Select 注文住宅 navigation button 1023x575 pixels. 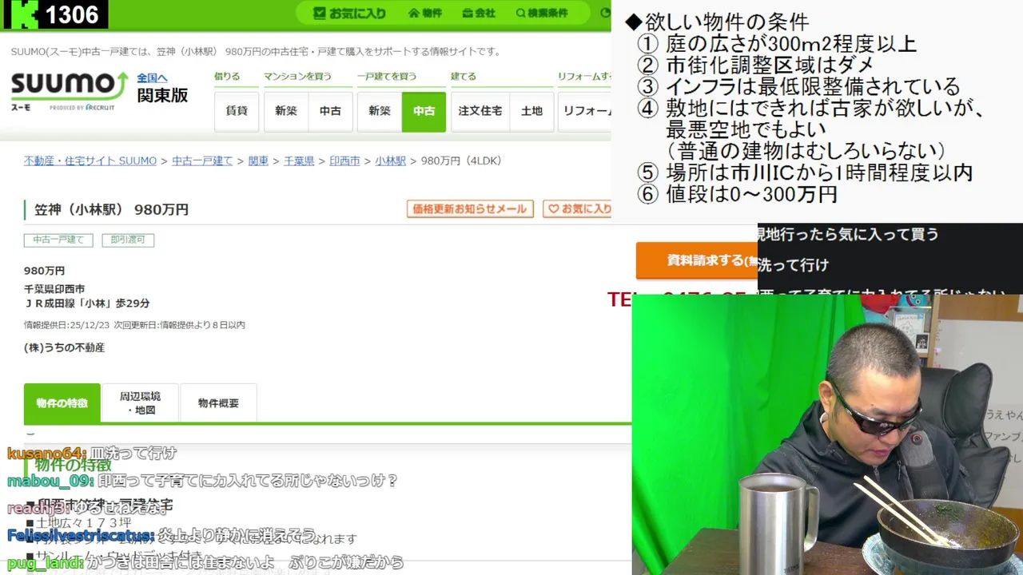tap(480, 111)
